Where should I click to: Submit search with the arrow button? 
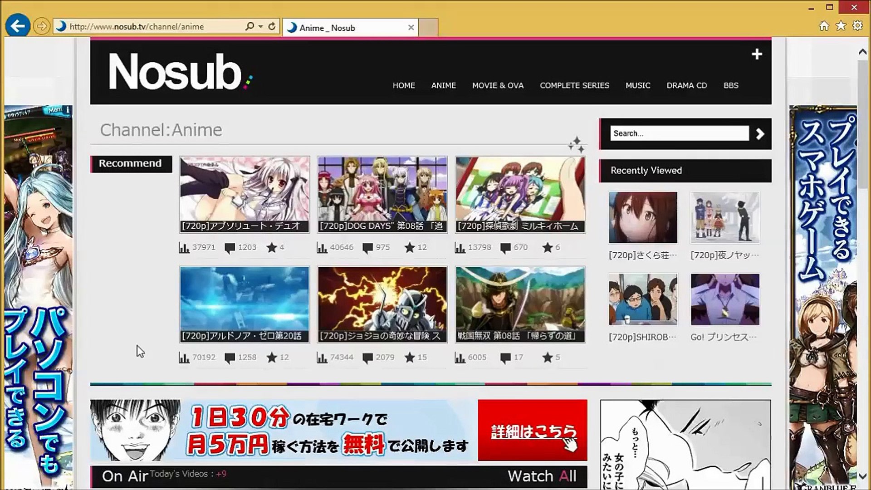coord(760,133)
